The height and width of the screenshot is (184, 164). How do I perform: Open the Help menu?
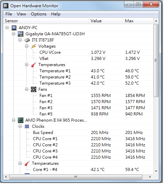(x=56, y=14)
